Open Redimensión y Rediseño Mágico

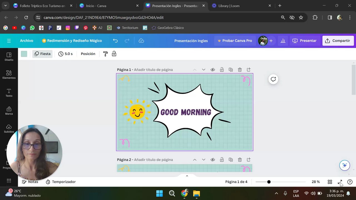click(72, 41)
